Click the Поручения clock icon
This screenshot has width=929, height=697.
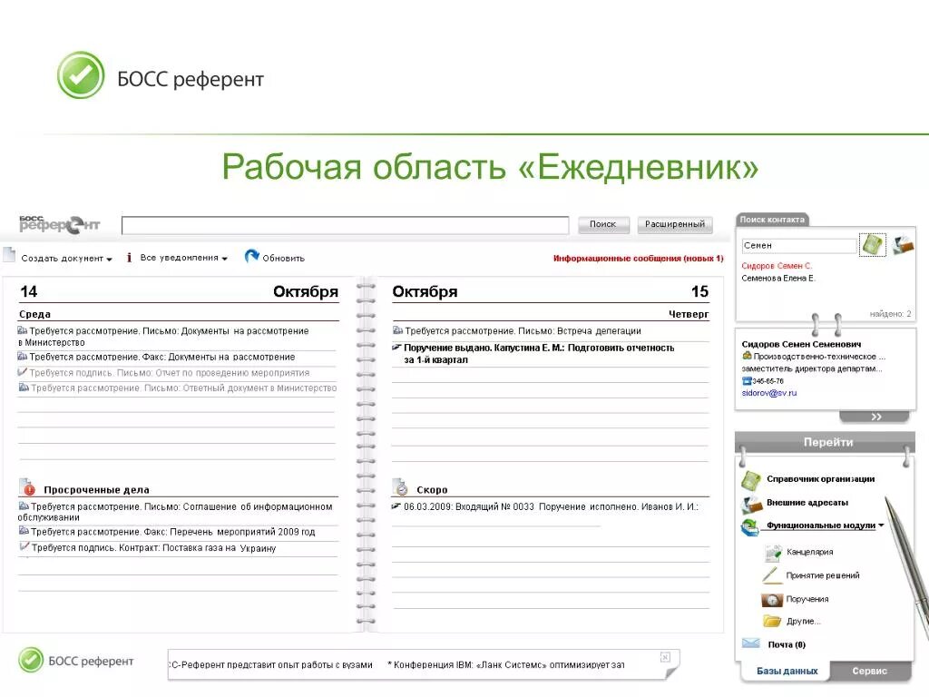click(x=772, y=600)
